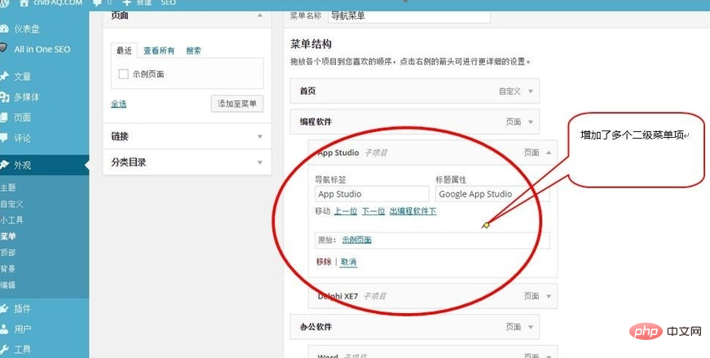This screenshot has height=358, width=710.
Task: Open 小工具 widgets submenu item
Action: [11, 220]
